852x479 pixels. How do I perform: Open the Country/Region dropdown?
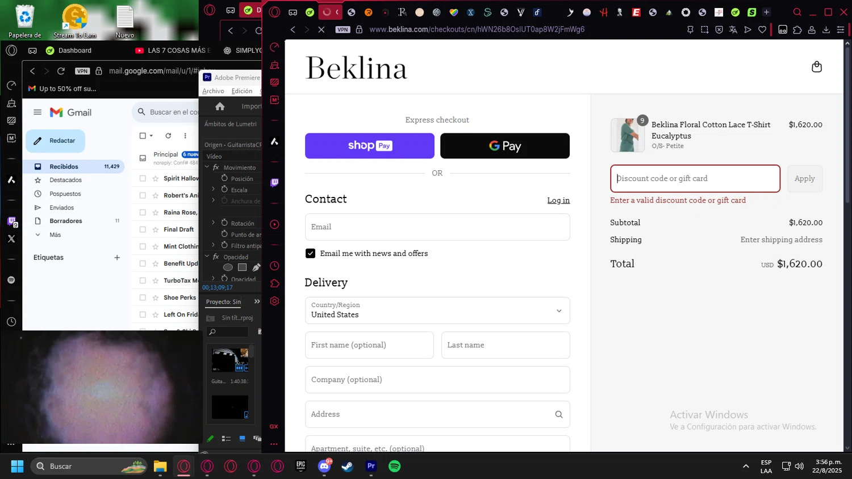click(437, 310)
